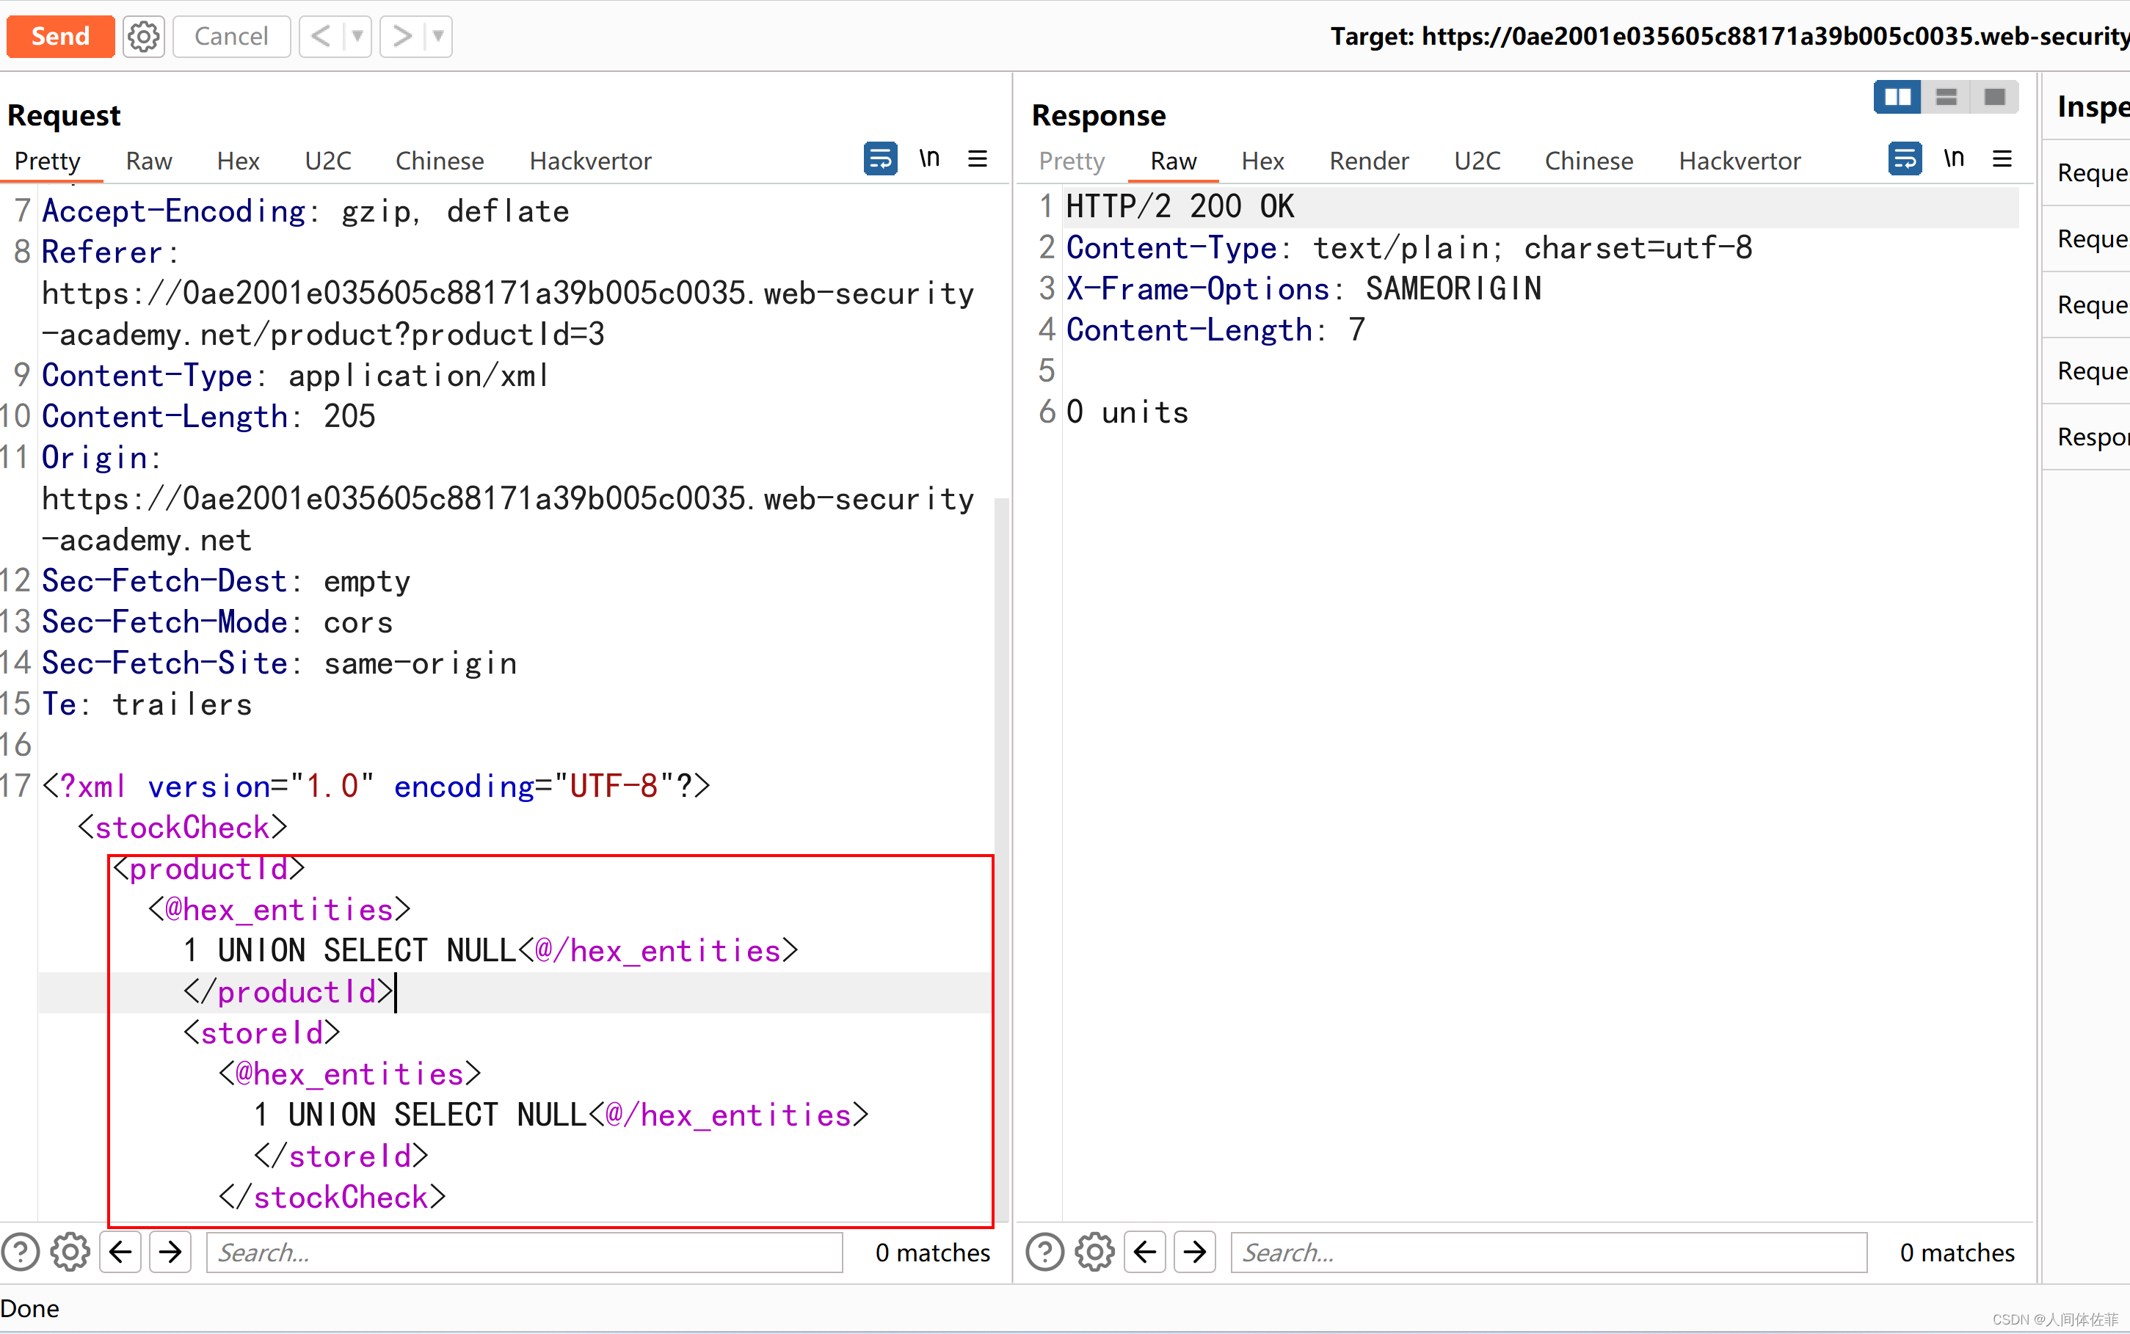Open the Hackvertor tab in the Response panel
The height and width of the screenshot is (1334, 2130).
1738,161
